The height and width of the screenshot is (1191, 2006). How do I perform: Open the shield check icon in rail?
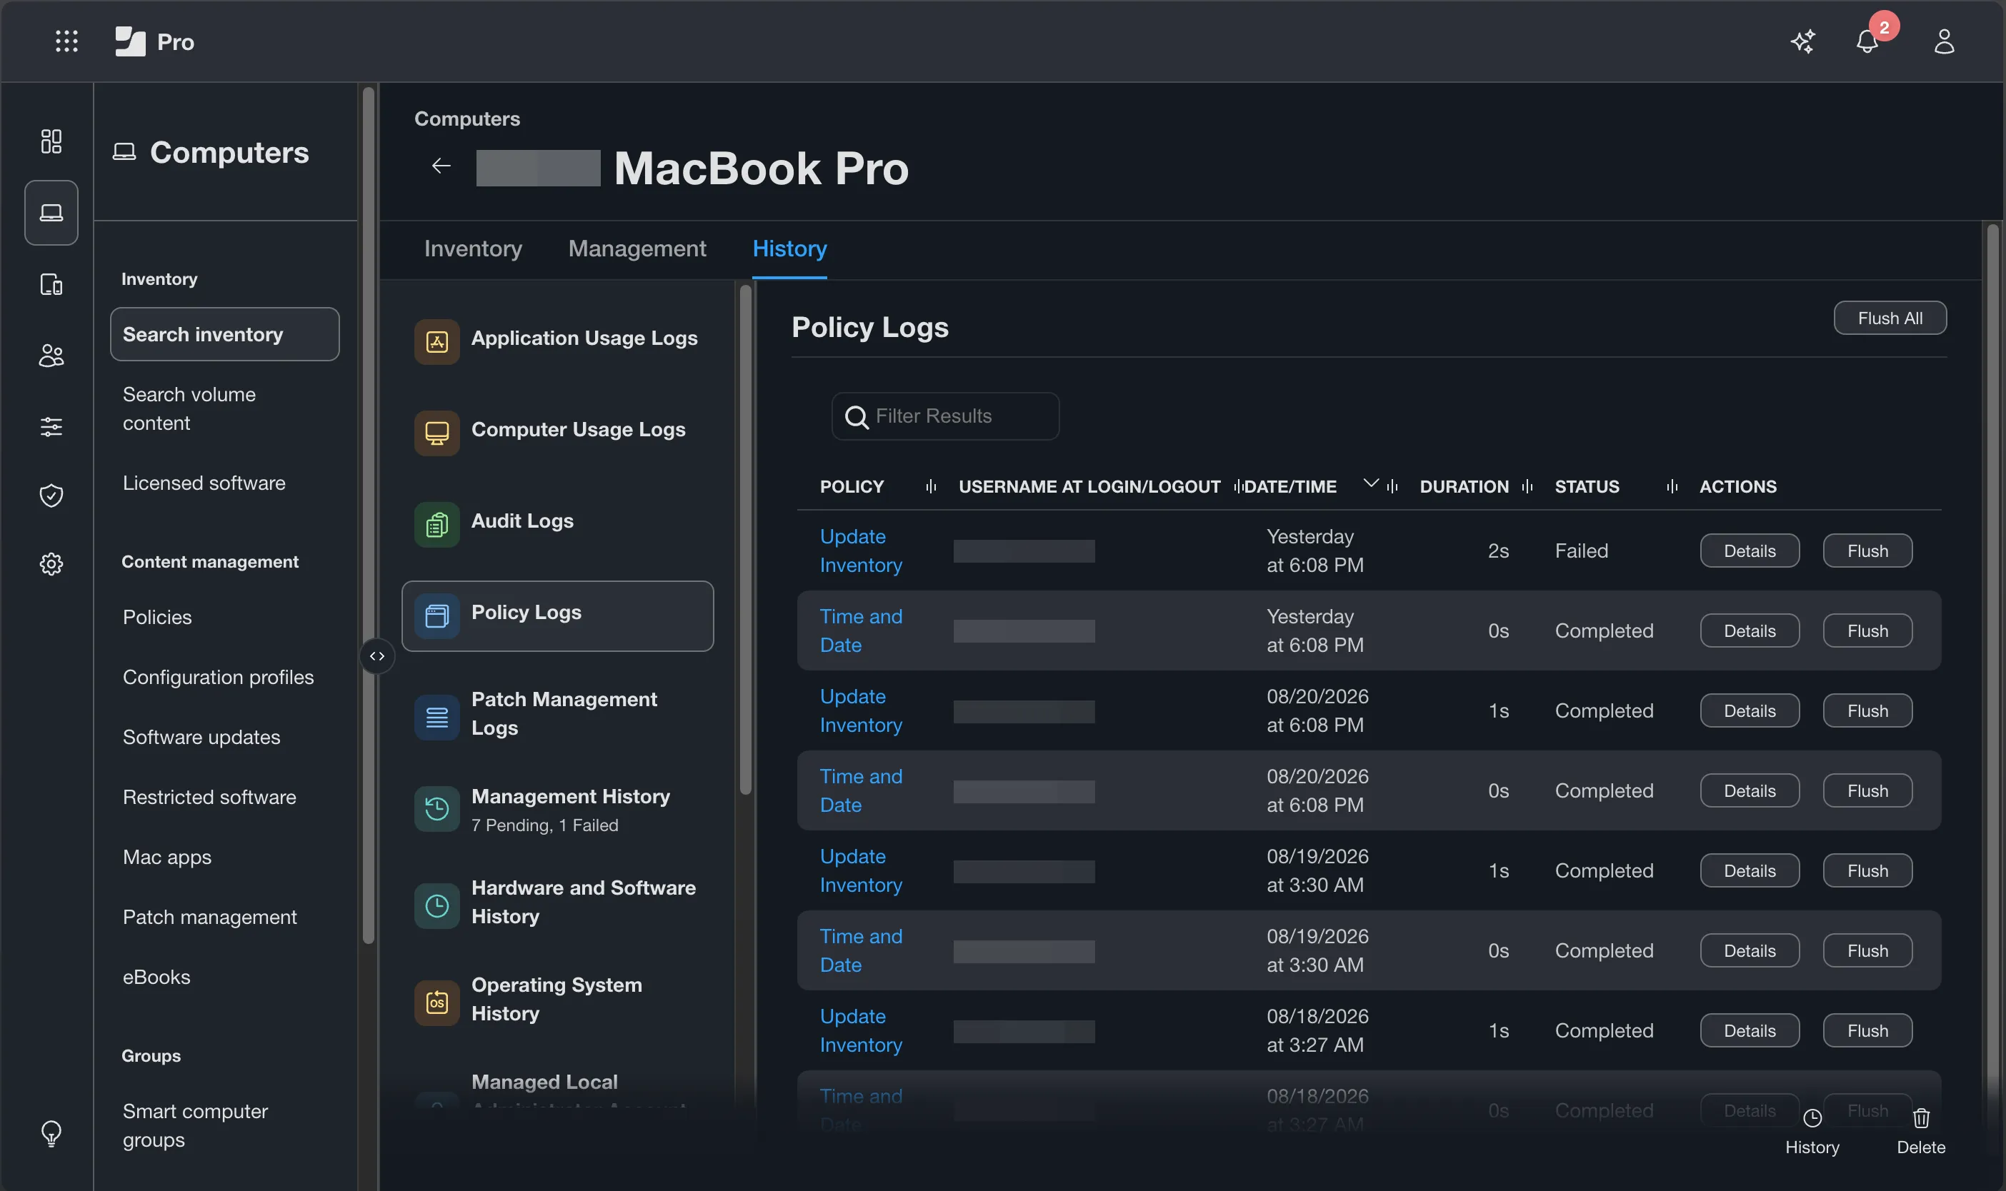pyautogui.click(x=51, y=496)
